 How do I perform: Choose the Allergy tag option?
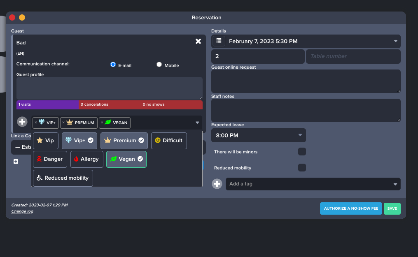pos(87,159)
